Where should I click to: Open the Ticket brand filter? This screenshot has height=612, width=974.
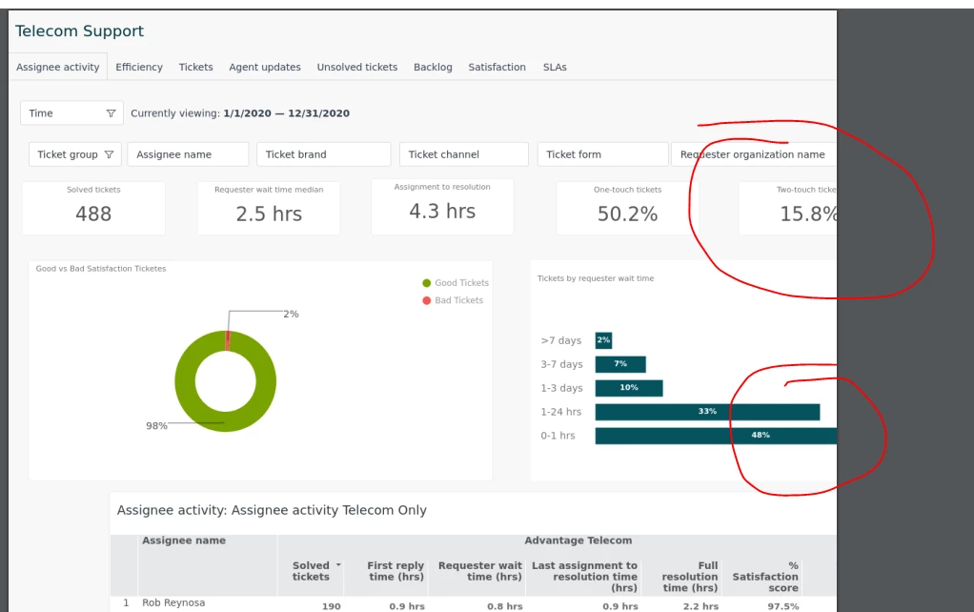click(x=324, y=154)
